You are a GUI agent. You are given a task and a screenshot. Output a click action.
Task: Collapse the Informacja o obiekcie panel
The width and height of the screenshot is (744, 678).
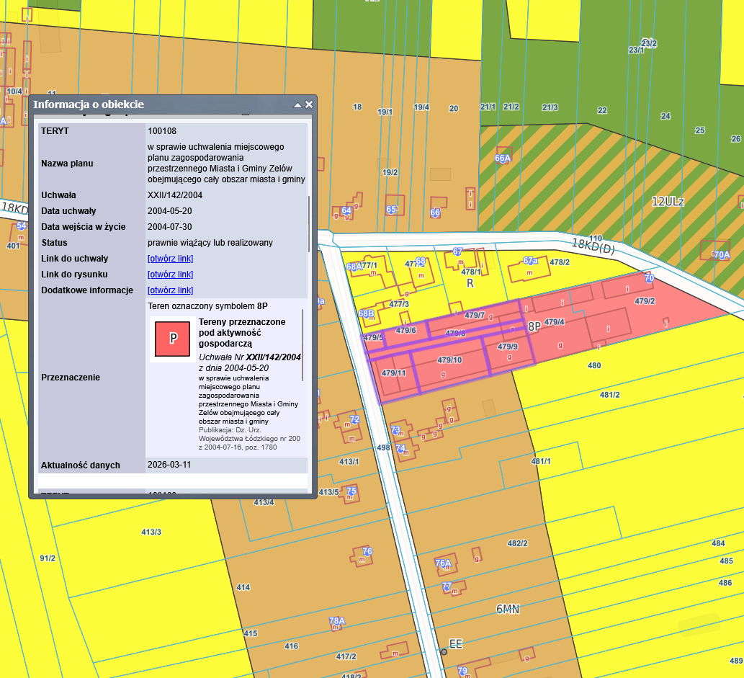297,104
